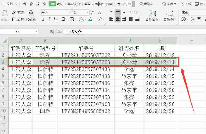Toggle middle vertical alignment

pyautogui.click(x=118, y=12)
